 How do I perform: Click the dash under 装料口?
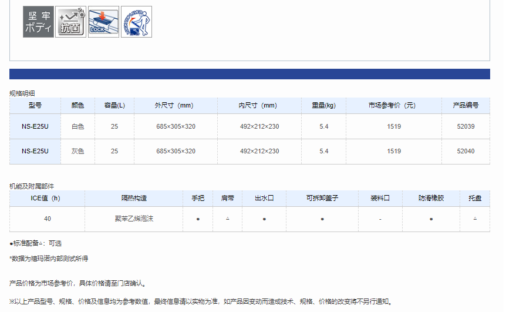380,219
